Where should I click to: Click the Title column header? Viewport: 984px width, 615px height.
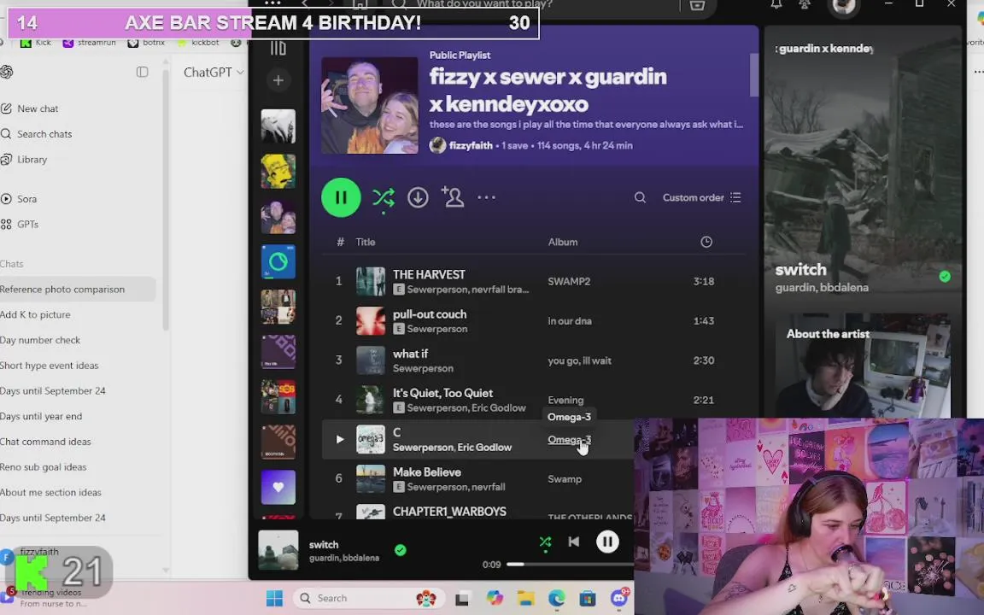pos(366,243)
